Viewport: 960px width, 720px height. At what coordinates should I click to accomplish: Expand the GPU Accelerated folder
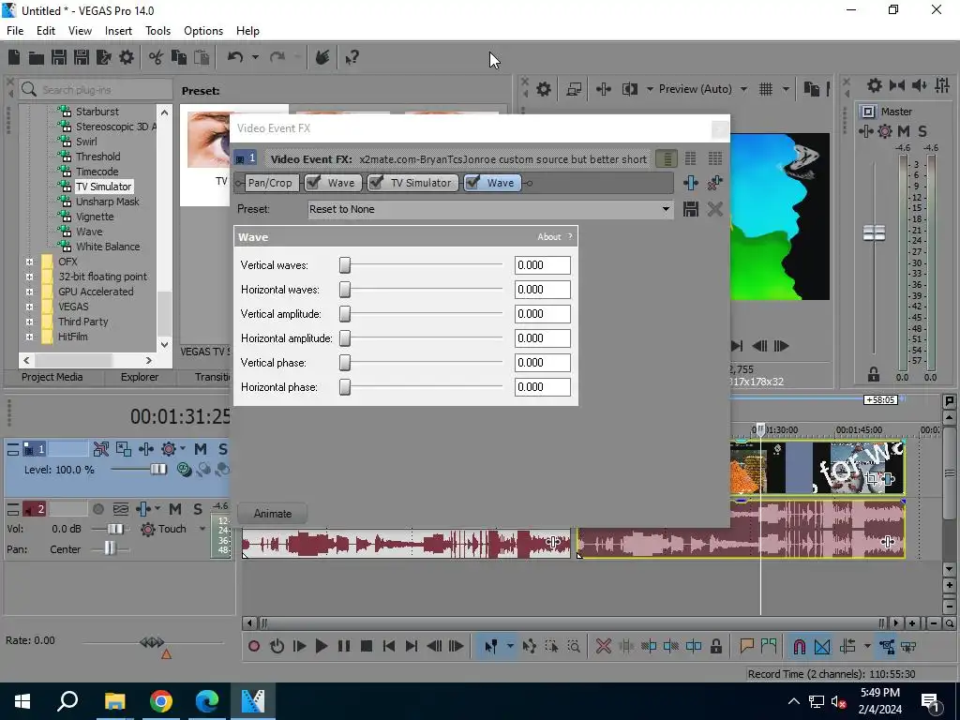pos(29,292)
